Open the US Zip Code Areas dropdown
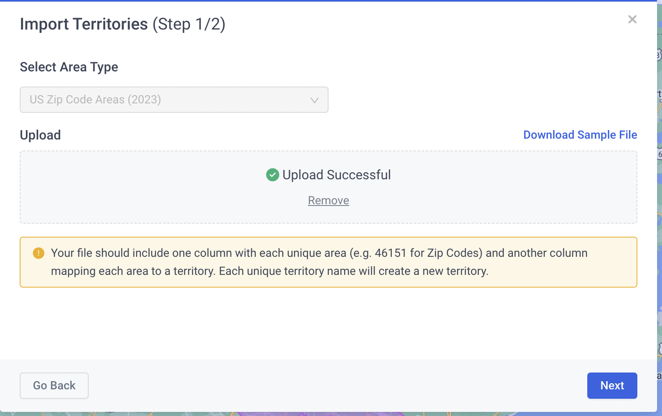 (x=174, y=100)
